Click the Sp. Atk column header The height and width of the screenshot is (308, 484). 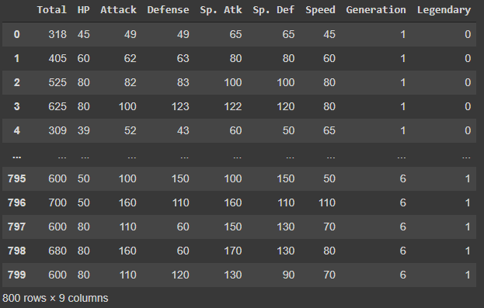[x=221, y=10]
